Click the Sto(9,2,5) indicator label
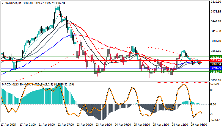This screenshot has height=128, width=223. click(47, 85)
